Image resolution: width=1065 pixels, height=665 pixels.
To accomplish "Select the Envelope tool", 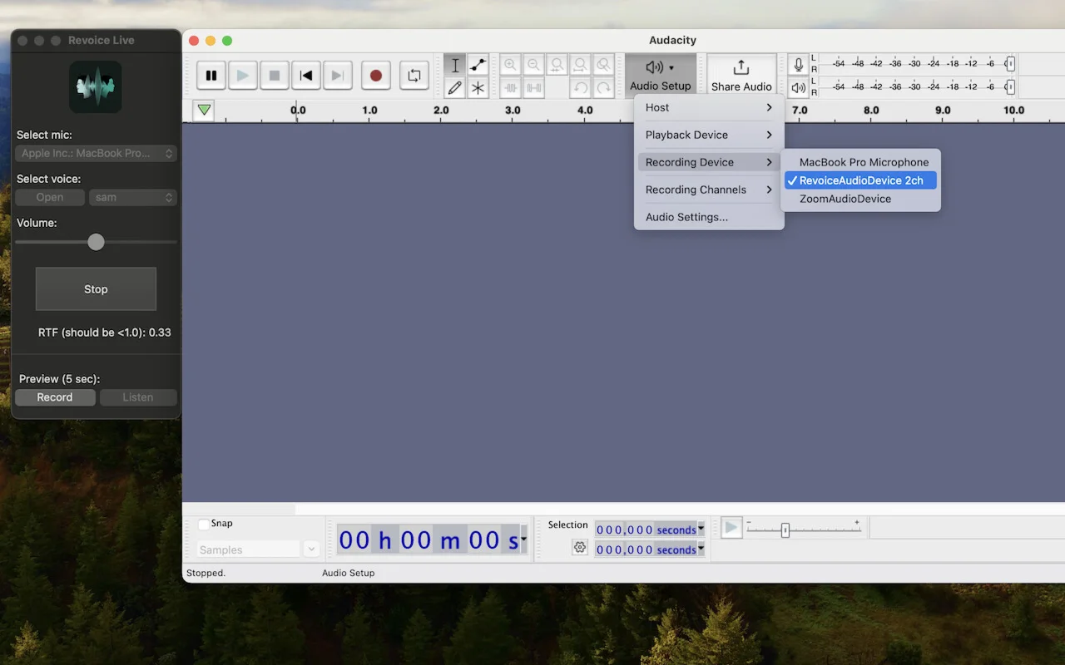I will 478,66.
